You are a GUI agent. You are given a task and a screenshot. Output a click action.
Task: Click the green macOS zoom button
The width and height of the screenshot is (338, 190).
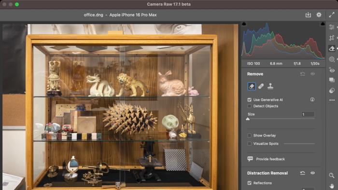tap(17, 4)
